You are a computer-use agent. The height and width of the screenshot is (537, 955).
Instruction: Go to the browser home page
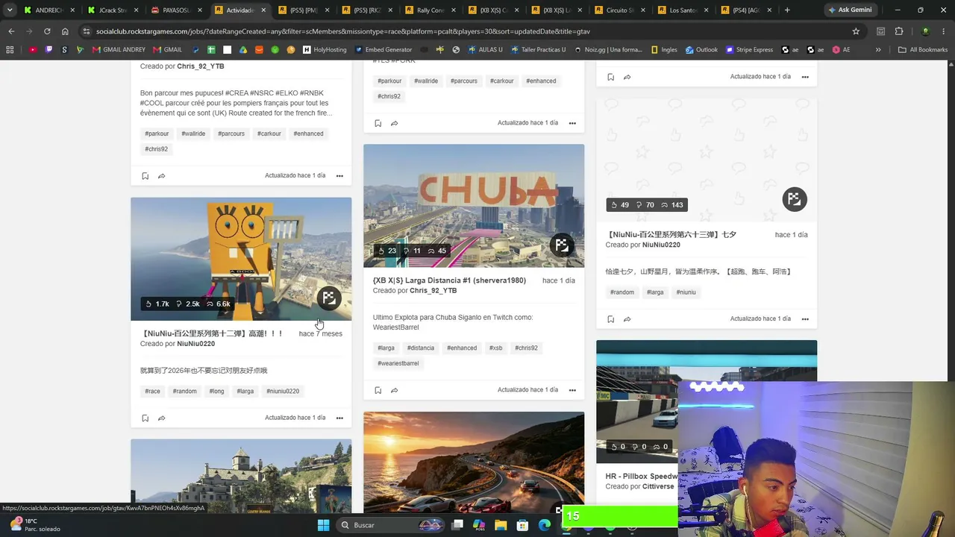65,31
